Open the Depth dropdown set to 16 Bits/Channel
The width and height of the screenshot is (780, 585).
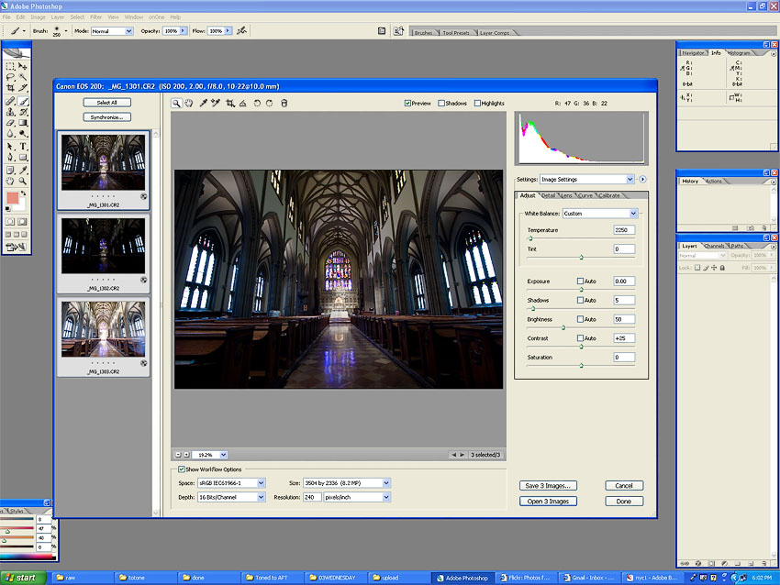(x=261, y=497)
